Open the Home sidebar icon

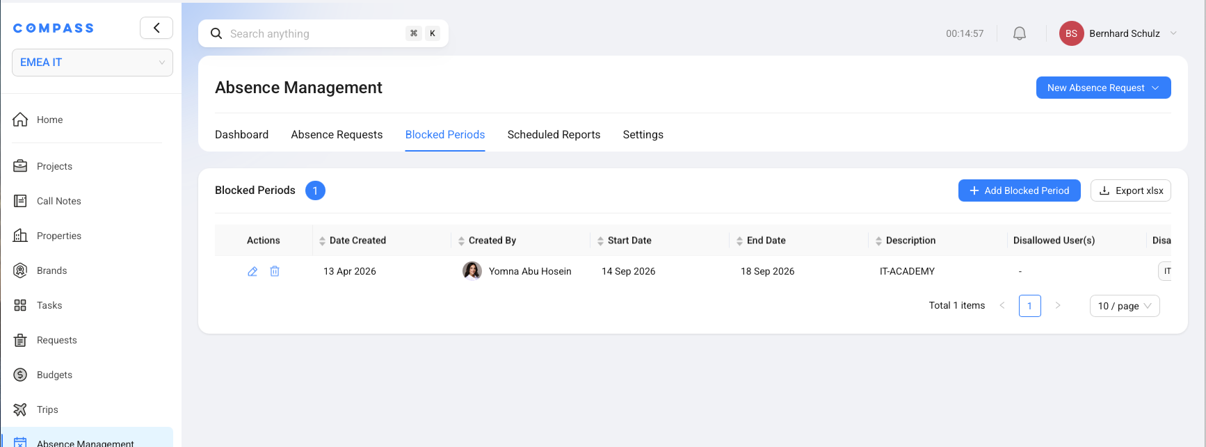pyautogui.click(x=20, y=120)
